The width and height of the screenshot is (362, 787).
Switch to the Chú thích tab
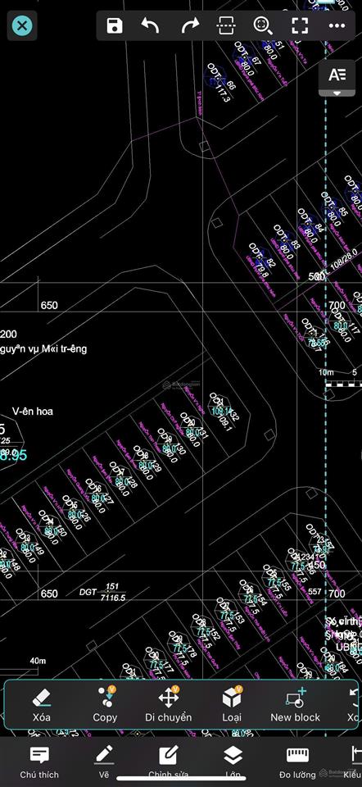[39, 763]
